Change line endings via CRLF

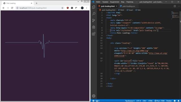(145, 101)
